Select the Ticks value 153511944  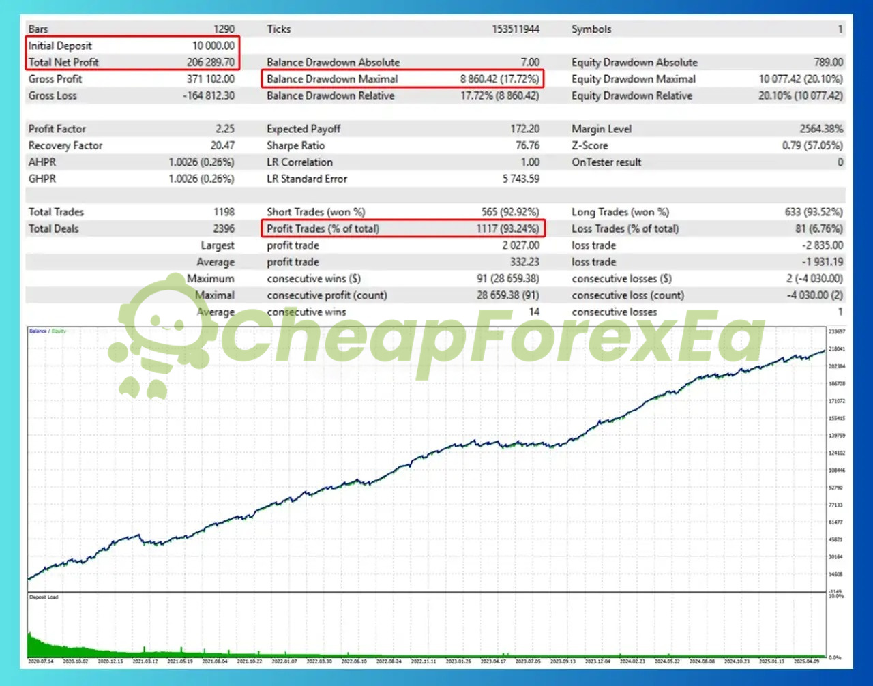click(x=516, y=29)
